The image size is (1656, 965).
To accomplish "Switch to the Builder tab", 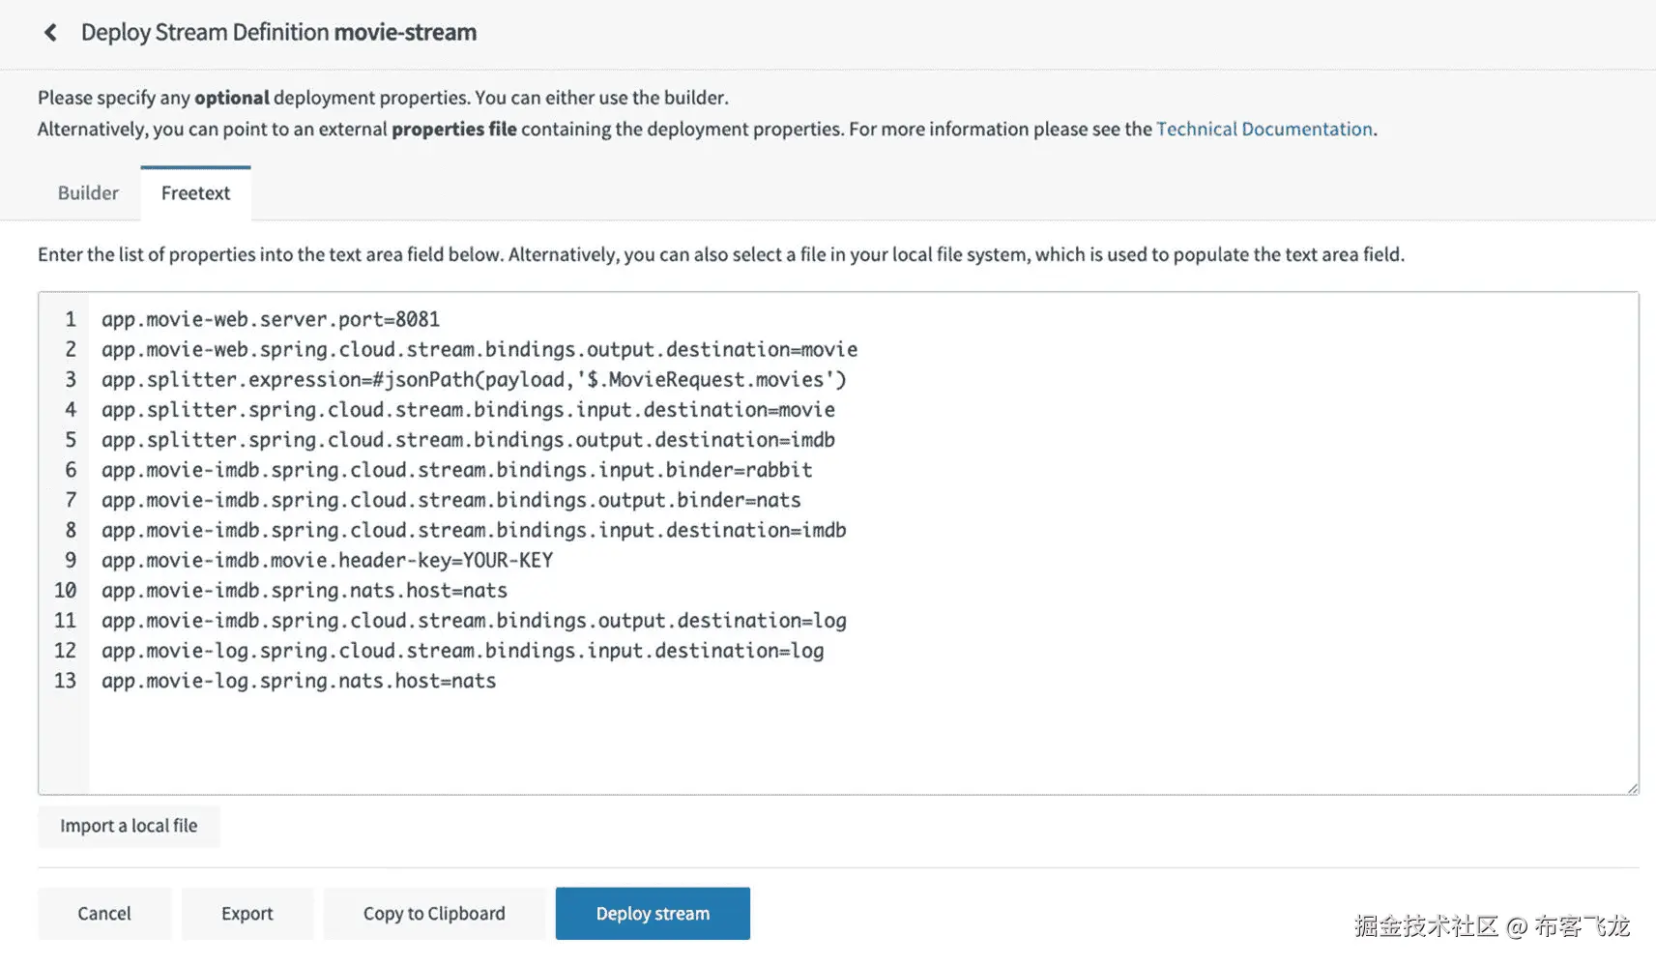I will tap(88, 192).
